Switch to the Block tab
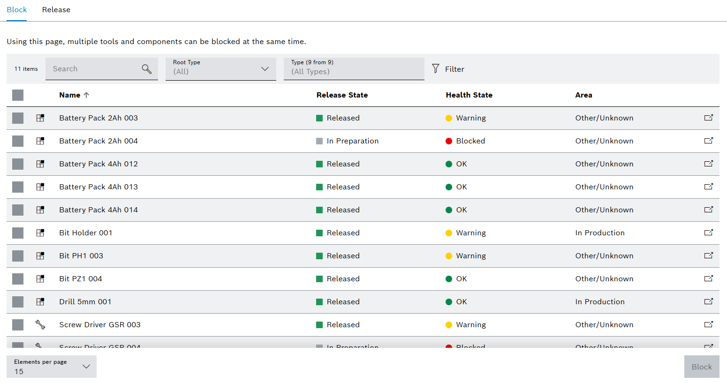Viewport: 727px width, 383px height. point(17,10)
